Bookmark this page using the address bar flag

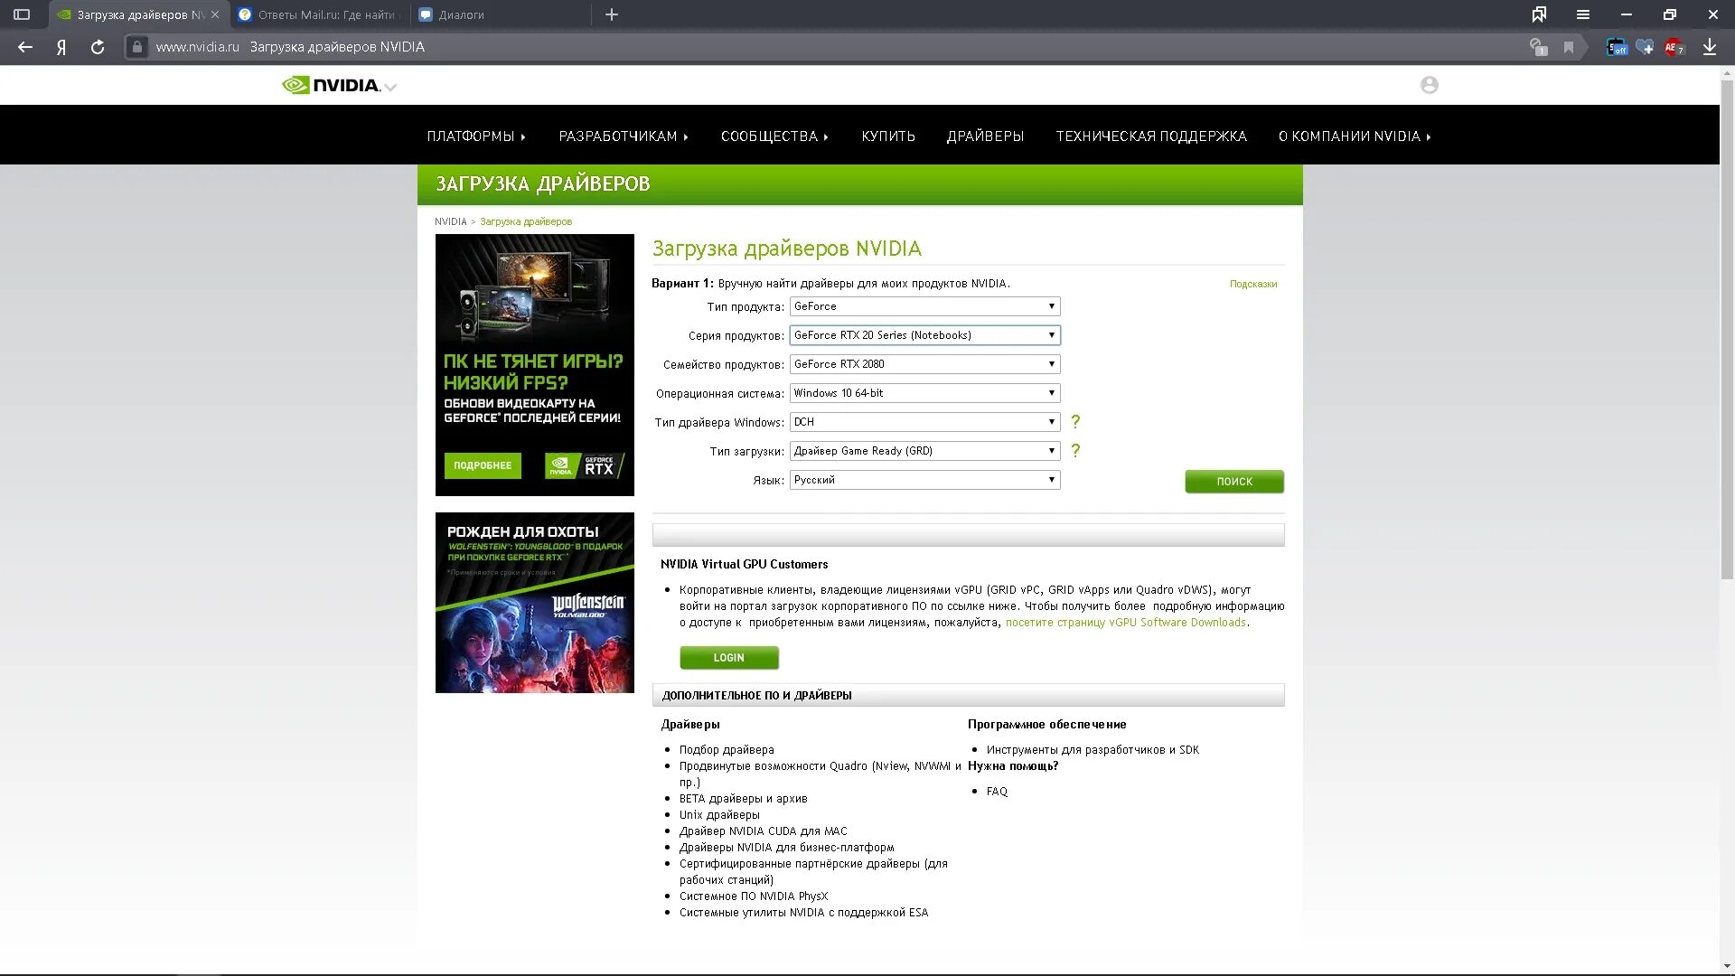click(1569, 47)
